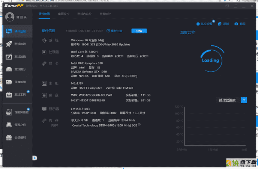Screen dimensions: 258x169
Task: Switch to the 桌面监控 tab
Action: [64, 14]
